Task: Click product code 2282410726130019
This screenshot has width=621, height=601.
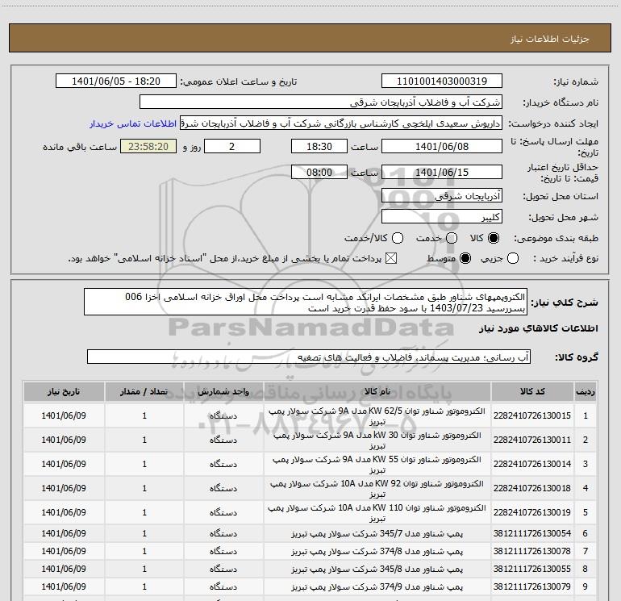Action: [532, 512]
